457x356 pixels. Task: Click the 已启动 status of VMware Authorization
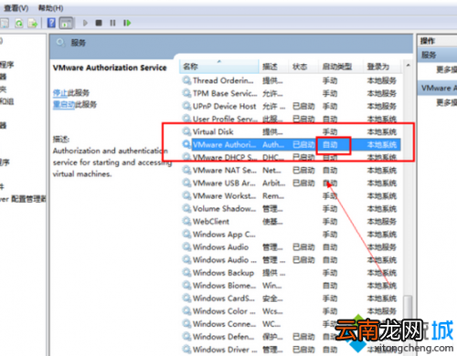pyautogui.click(x=303, y=145)
